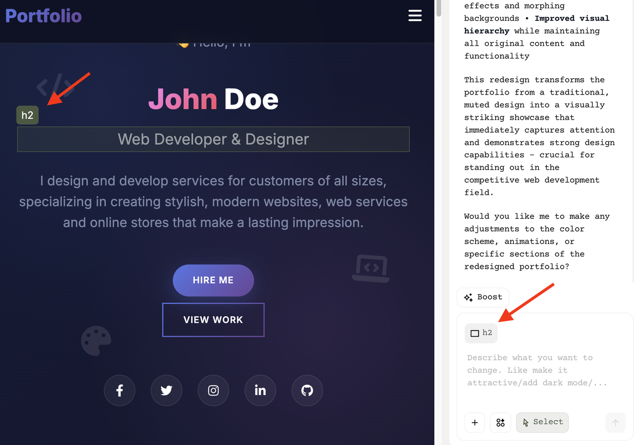Open the Instagram social link
Image resolution: width=634 pixels, height=445 pixels.
coord(213,391)
